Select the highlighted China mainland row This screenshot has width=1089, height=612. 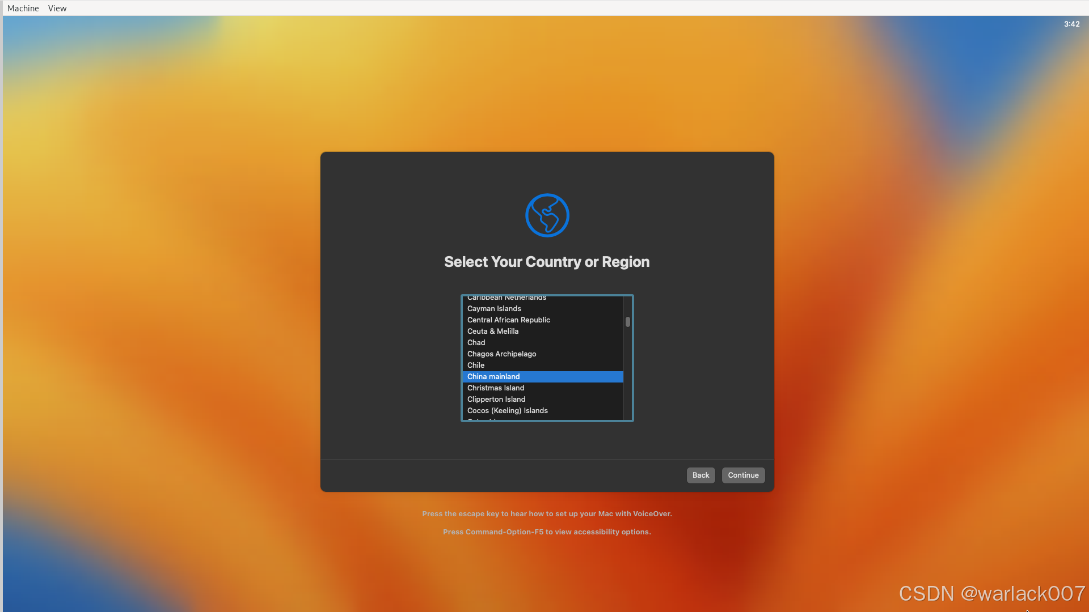click(543, 377)
